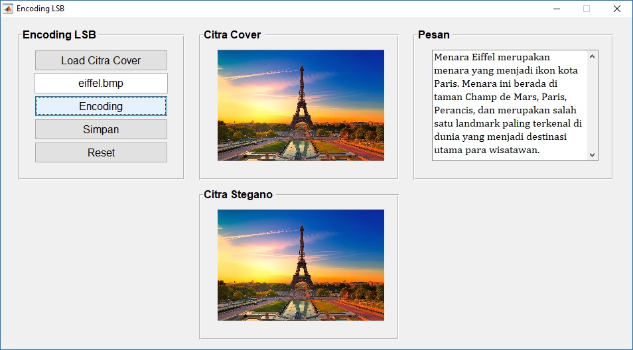Image resolution: width=633 pixels, height=350 pixels.
Task: Click the 'Encoding LSB' panel heading
Action: pos(59,34)
